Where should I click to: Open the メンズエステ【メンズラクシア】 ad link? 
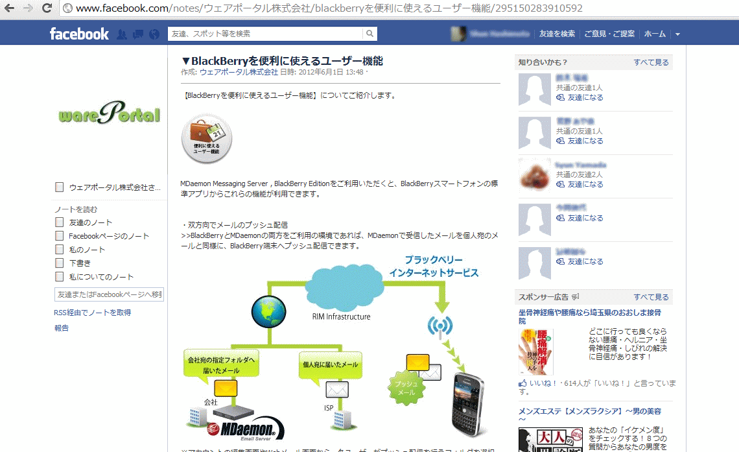tap(590, 415)
